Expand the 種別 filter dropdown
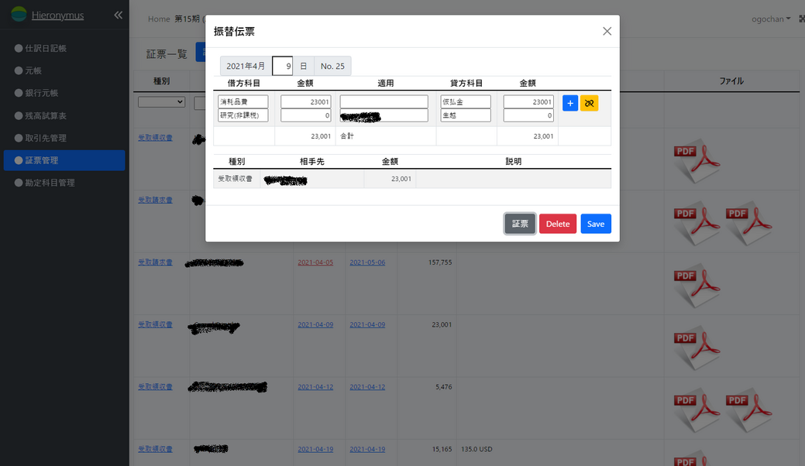Viewport: 805px width, 466px height. [161, 101]
